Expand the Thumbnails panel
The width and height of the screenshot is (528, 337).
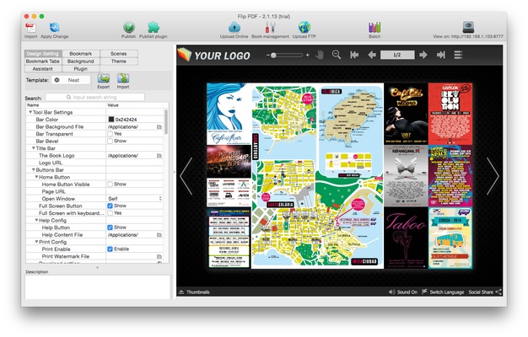(x=194, y=292)
